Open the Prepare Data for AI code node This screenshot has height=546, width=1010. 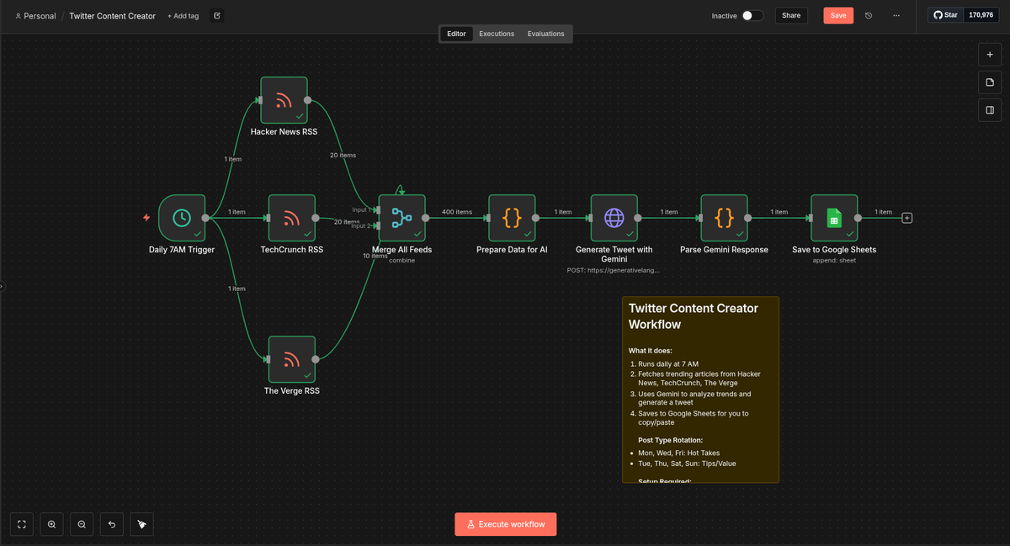(512, 218)
